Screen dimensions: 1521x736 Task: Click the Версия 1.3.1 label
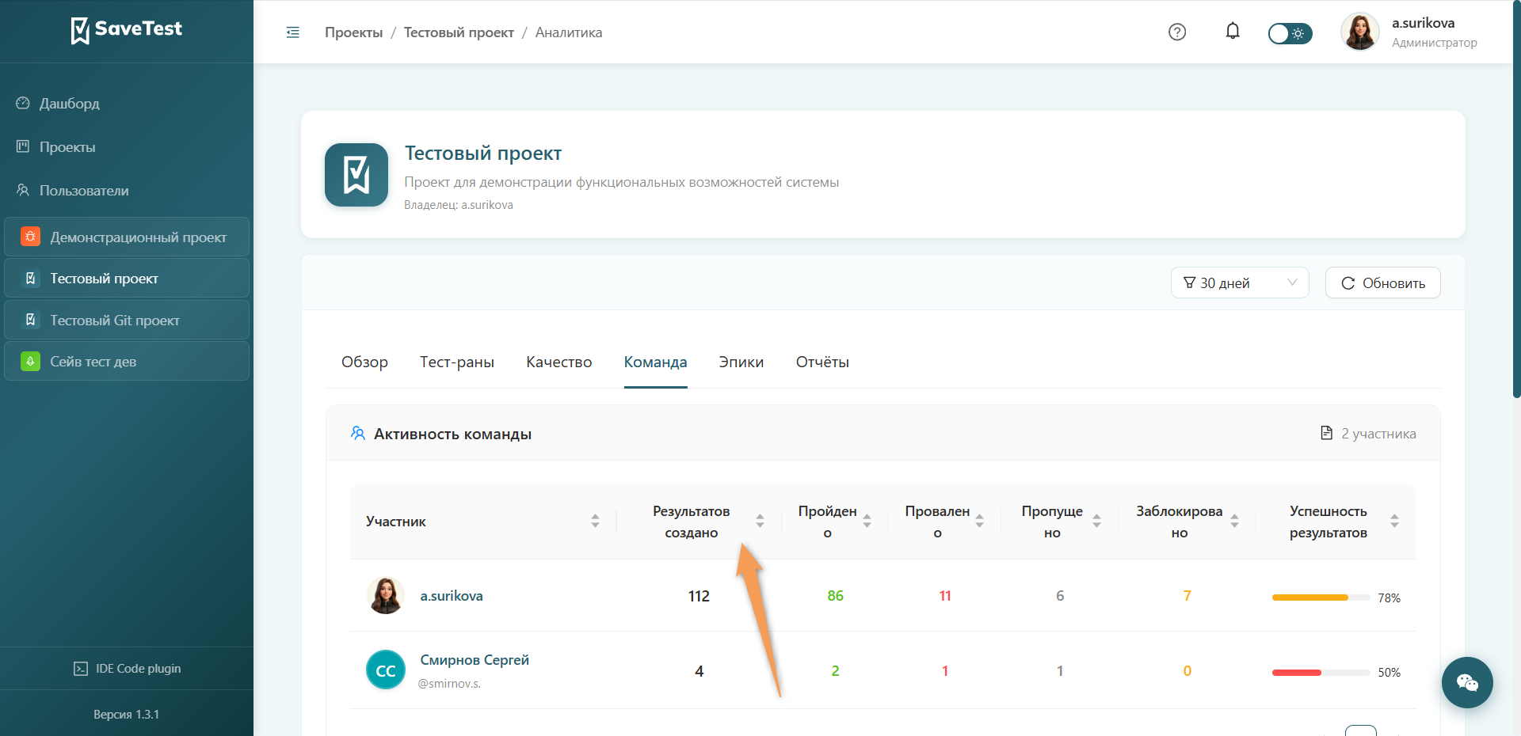pos(127,715)
